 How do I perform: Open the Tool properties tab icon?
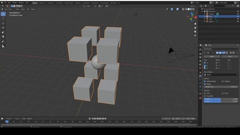pos(200,49)
